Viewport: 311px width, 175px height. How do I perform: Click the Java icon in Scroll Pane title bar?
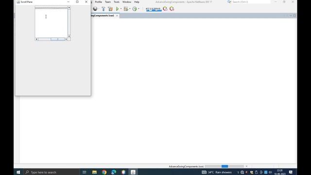18,2
